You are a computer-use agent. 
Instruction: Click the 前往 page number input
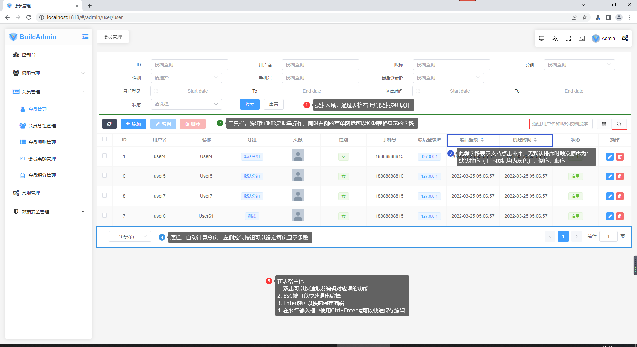608,236
